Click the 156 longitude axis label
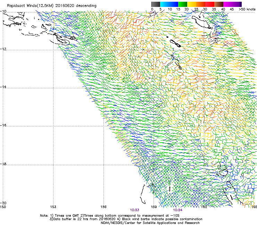Image resolution: width=257 pixels, height=225 pixels. pos(103,207)
